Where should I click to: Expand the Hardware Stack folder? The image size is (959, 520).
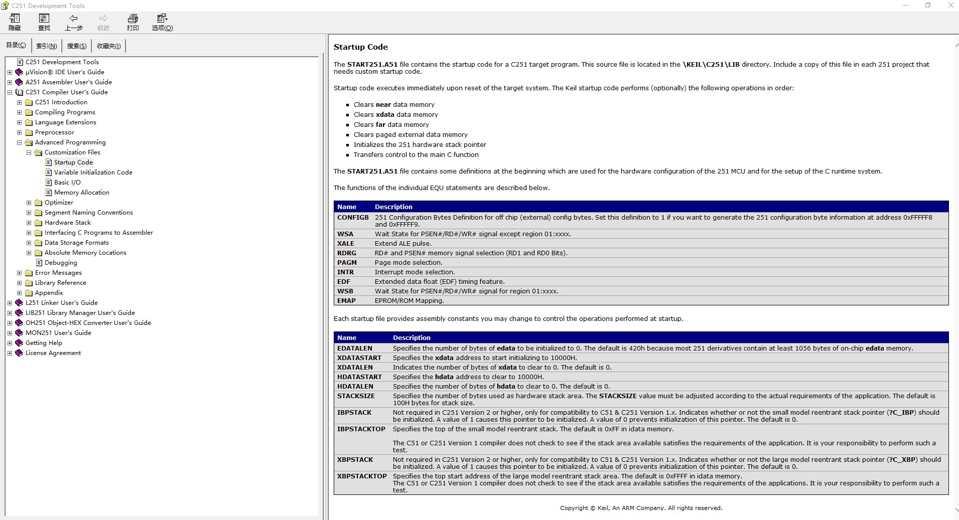pos(29,223)
